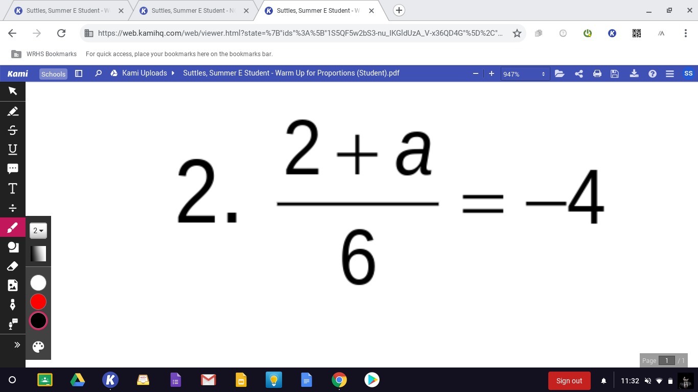Image resolution: width=698 pixels, height=392 pixels.
Task: Reload the current page
Action: point(61,33)
